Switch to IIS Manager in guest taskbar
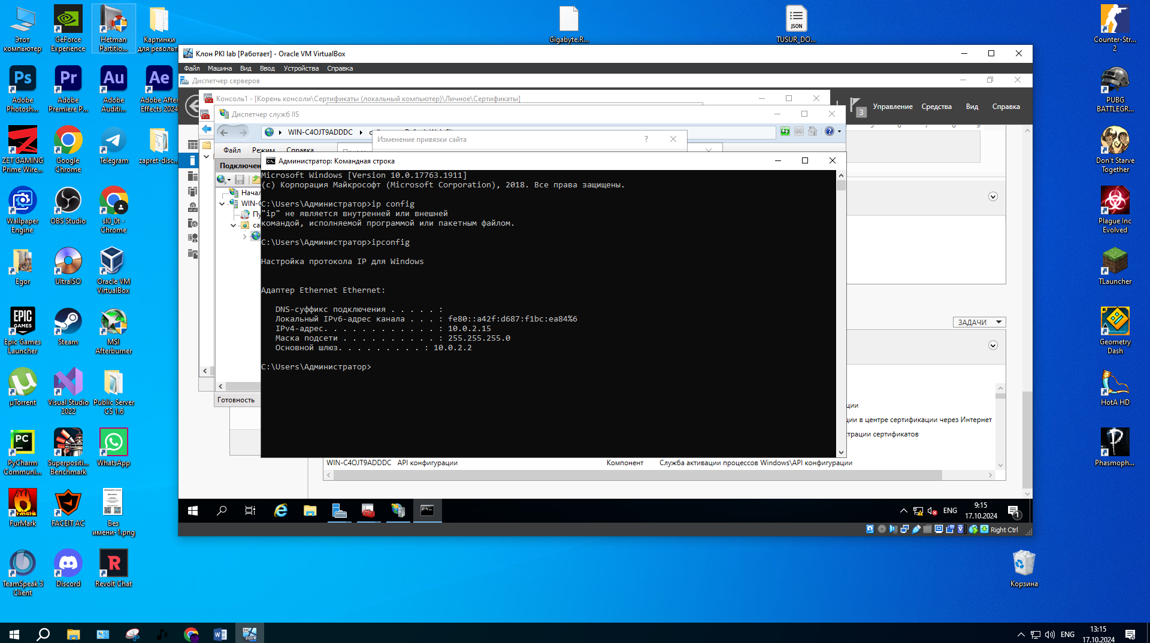Screen dimensions: 1150x643 pos(398,511)
